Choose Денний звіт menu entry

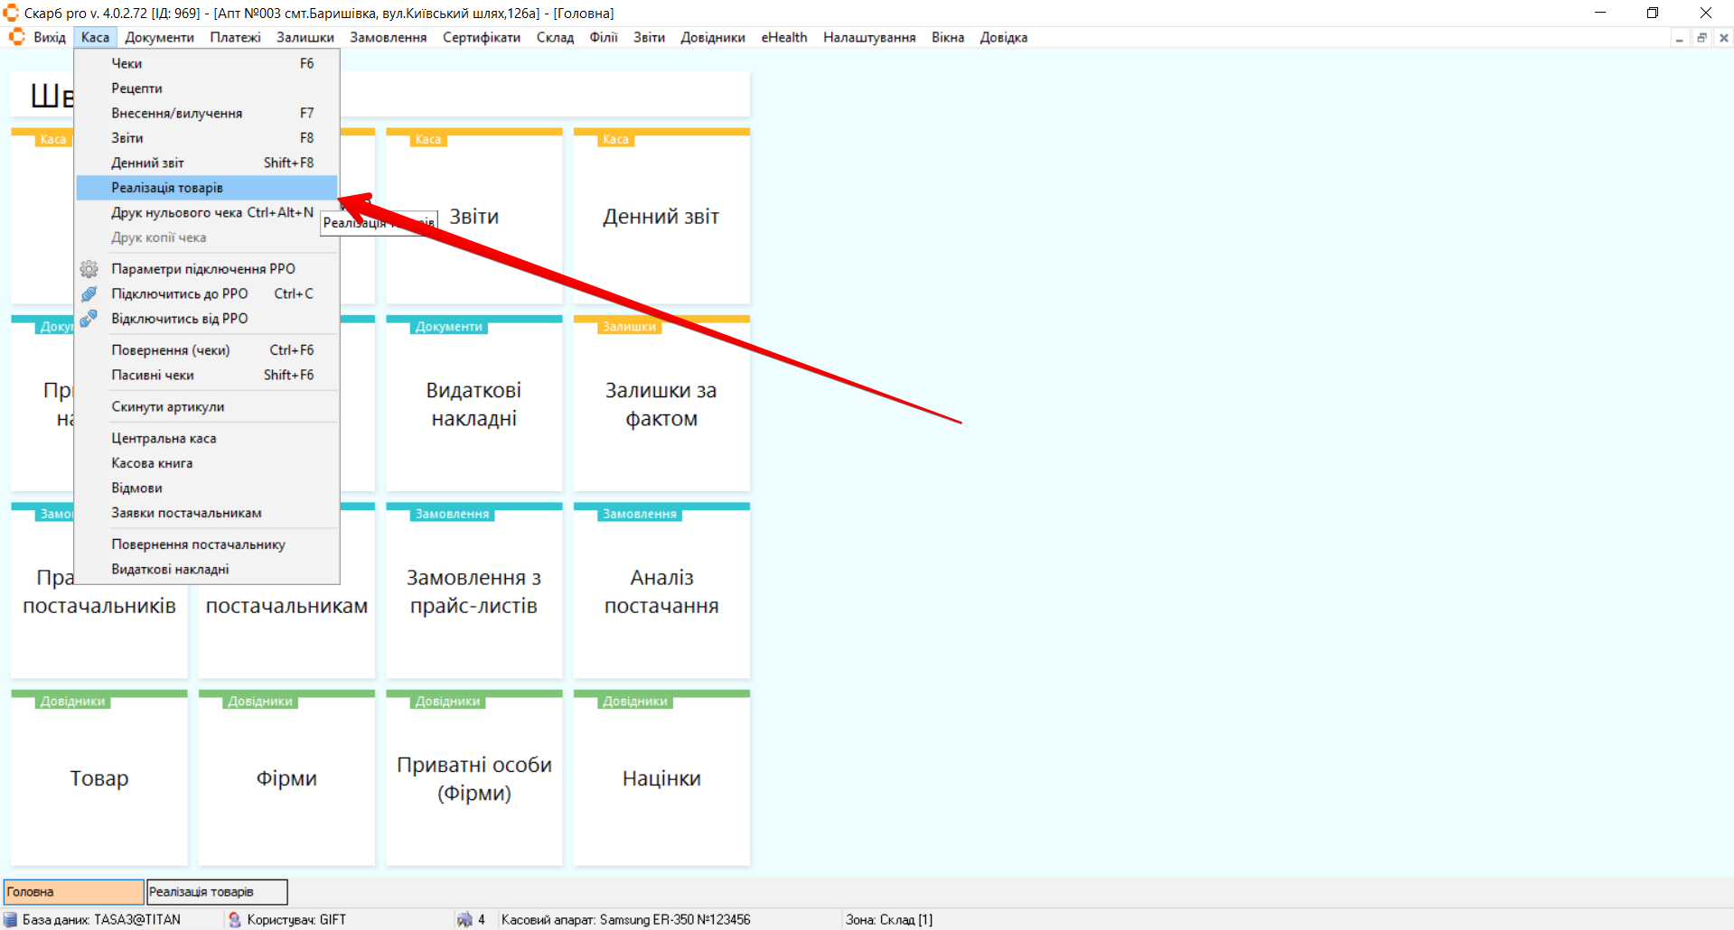click(x=147, y=163)
